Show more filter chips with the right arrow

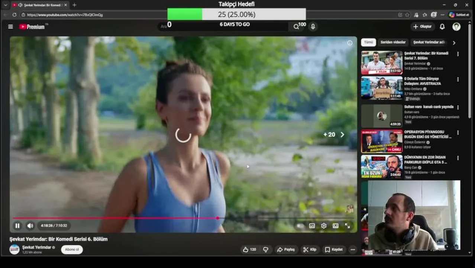454,43
